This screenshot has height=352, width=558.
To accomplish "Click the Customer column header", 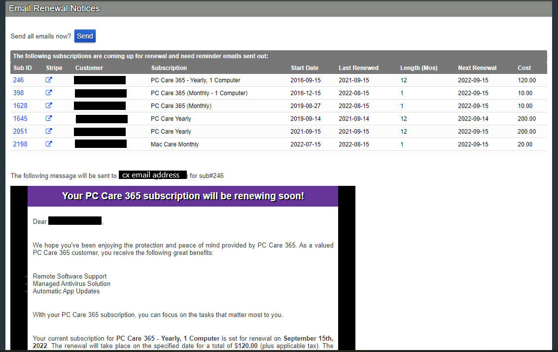I will pos(89,68).
